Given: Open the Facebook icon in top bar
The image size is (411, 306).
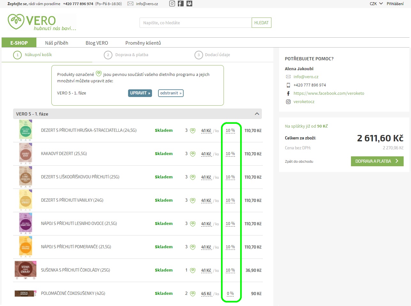Looking at the screenshot, I should click(x=181, y=4).
